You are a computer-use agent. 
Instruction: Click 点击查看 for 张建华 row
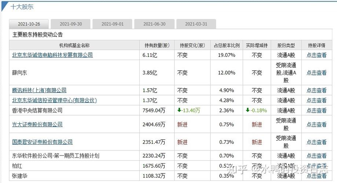316,176
